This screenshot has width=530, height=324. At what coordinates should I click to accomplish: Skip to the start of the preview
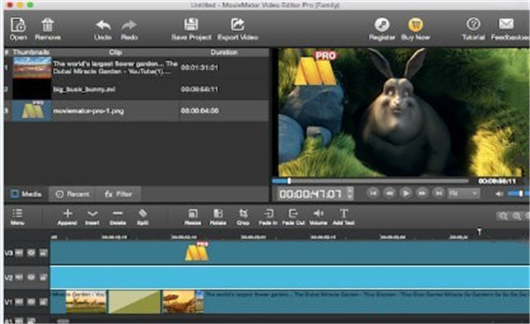coord(373,193)
